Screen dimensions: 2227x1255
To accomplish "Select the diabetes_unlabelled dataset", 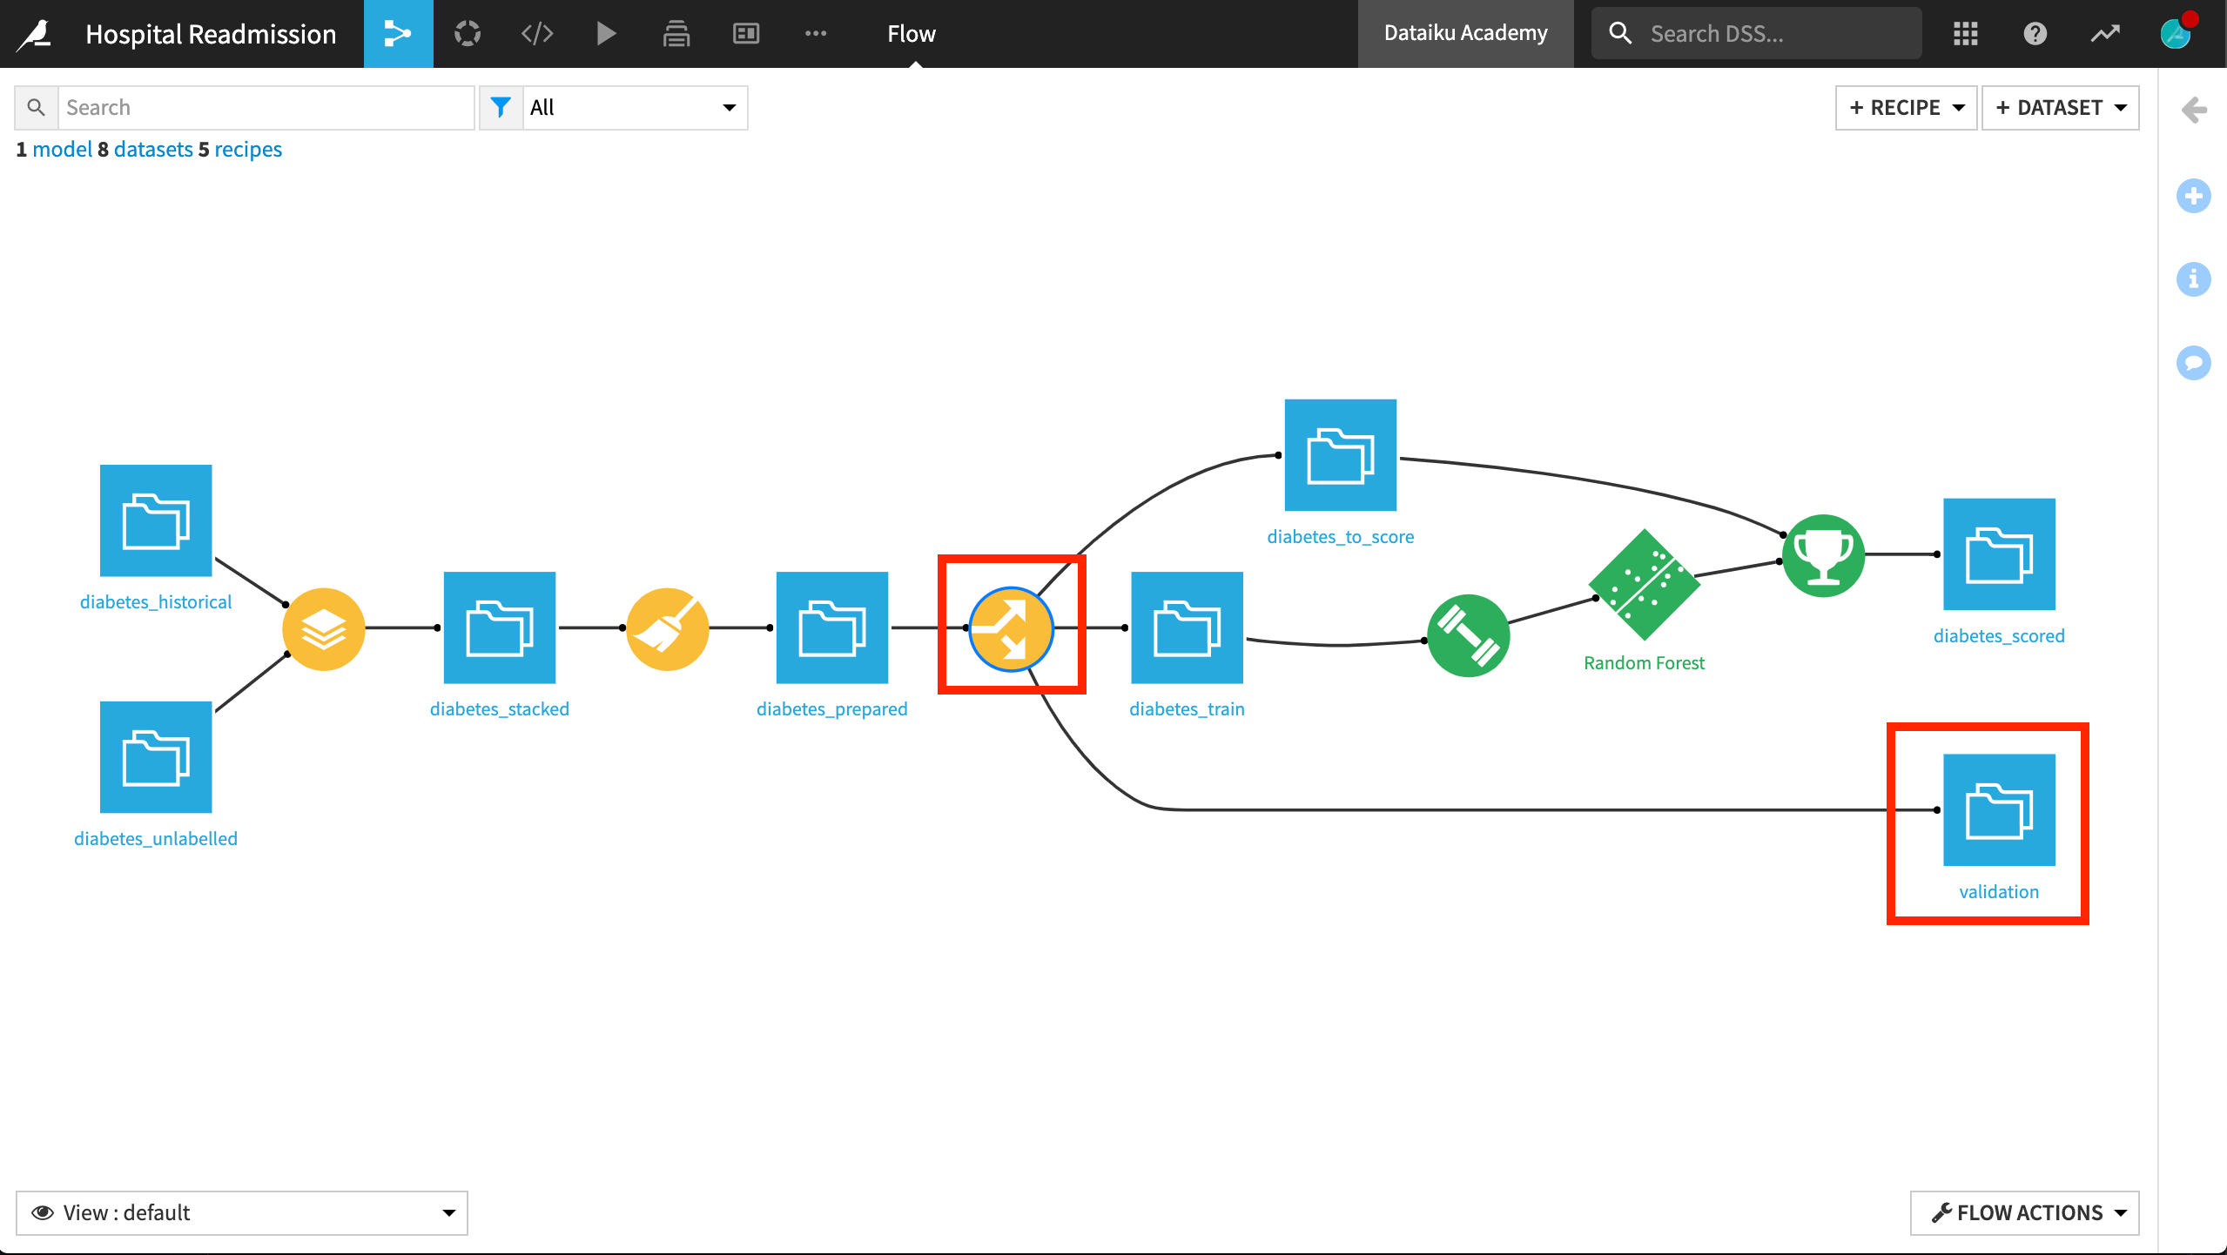I will pos(156,757).
